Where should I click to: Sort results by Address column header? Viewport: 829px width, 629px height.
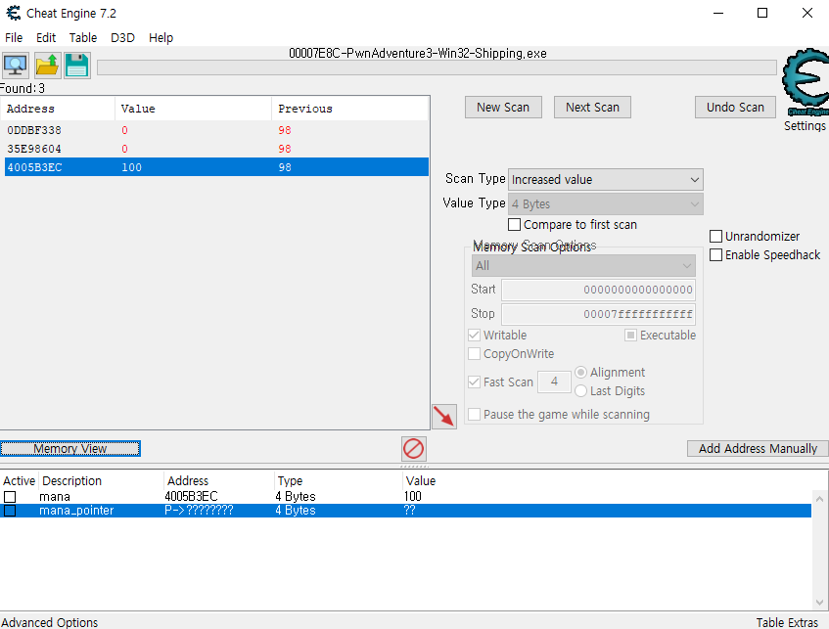(58, 109)
